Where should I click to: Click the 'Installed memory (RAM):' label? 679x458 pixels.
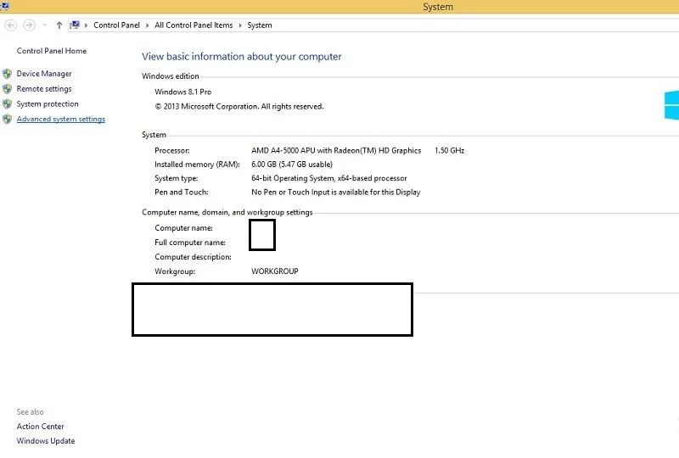click(x=197, y=165)
